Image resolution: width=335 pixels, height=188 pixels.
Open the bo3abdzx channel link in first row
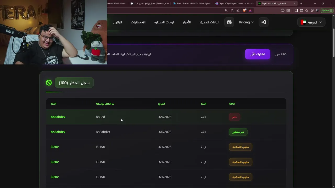point(58,117)
